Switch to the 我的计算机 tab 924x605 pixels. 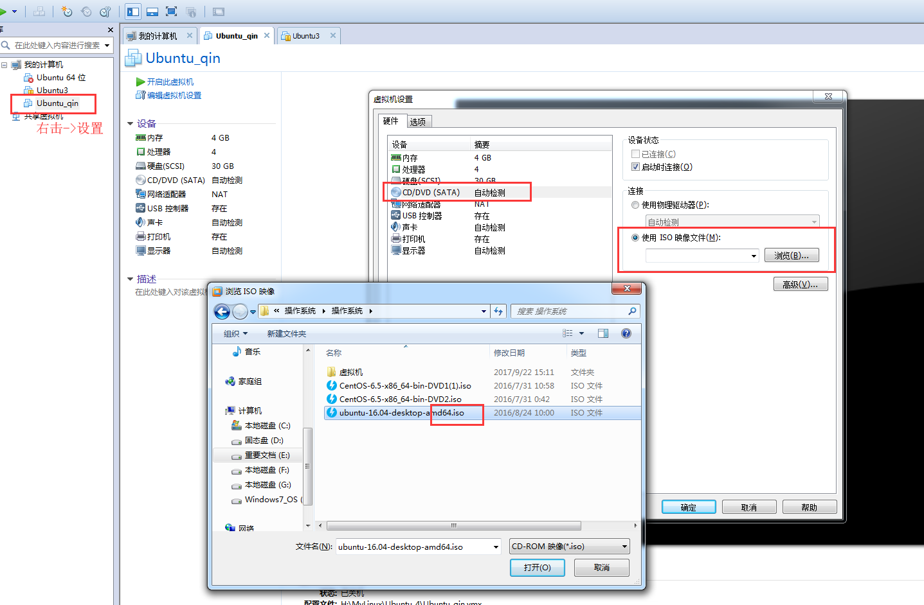coord(159,36)
